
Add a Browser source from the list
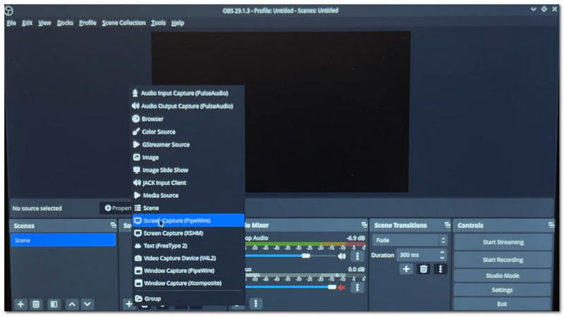click(188, 119)
